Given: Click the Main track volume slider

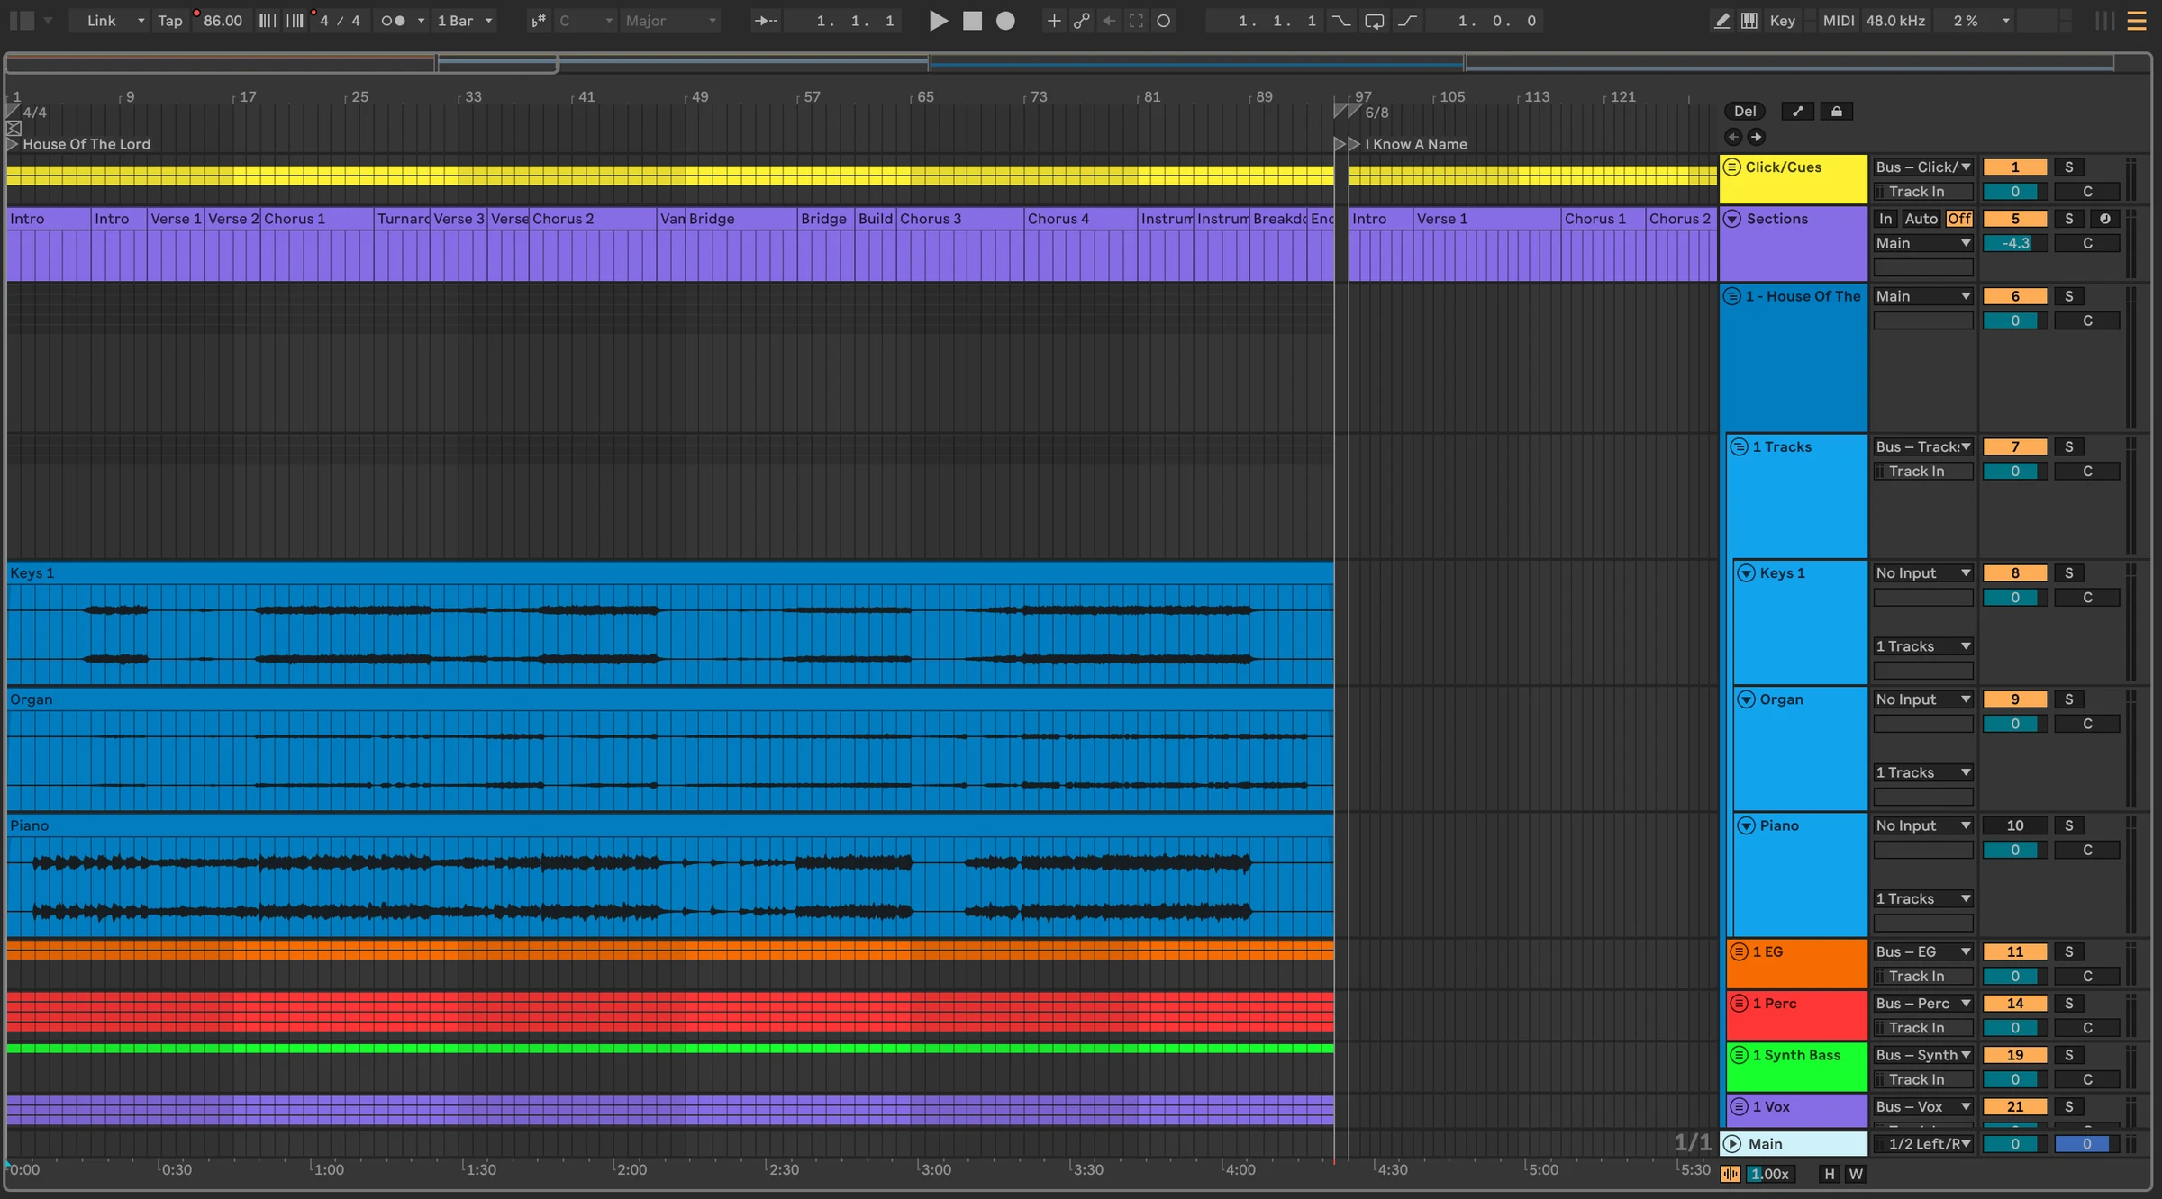Looking at the screenshot, I should pyautogui.click(x=2015, y=1144).
